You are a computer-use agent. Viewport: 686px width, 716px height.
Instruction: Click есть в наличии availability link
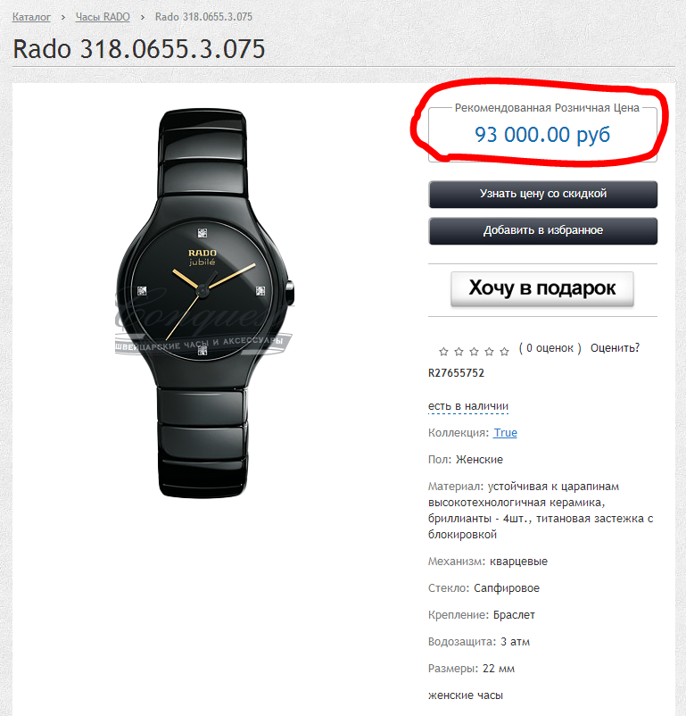click(467, 406)
